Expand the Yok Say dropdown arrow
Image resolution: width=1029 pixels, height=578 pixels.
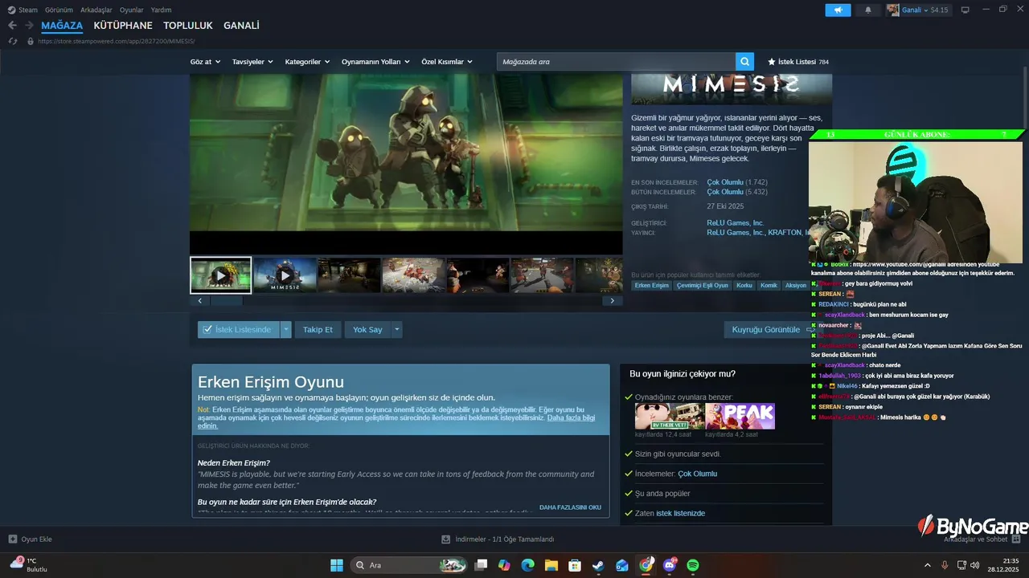(396, 329)
